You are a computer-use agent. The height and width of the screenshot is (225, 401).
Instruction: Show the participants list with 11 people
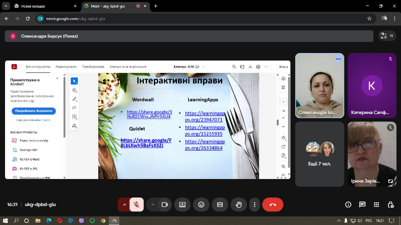coord(386,36)
